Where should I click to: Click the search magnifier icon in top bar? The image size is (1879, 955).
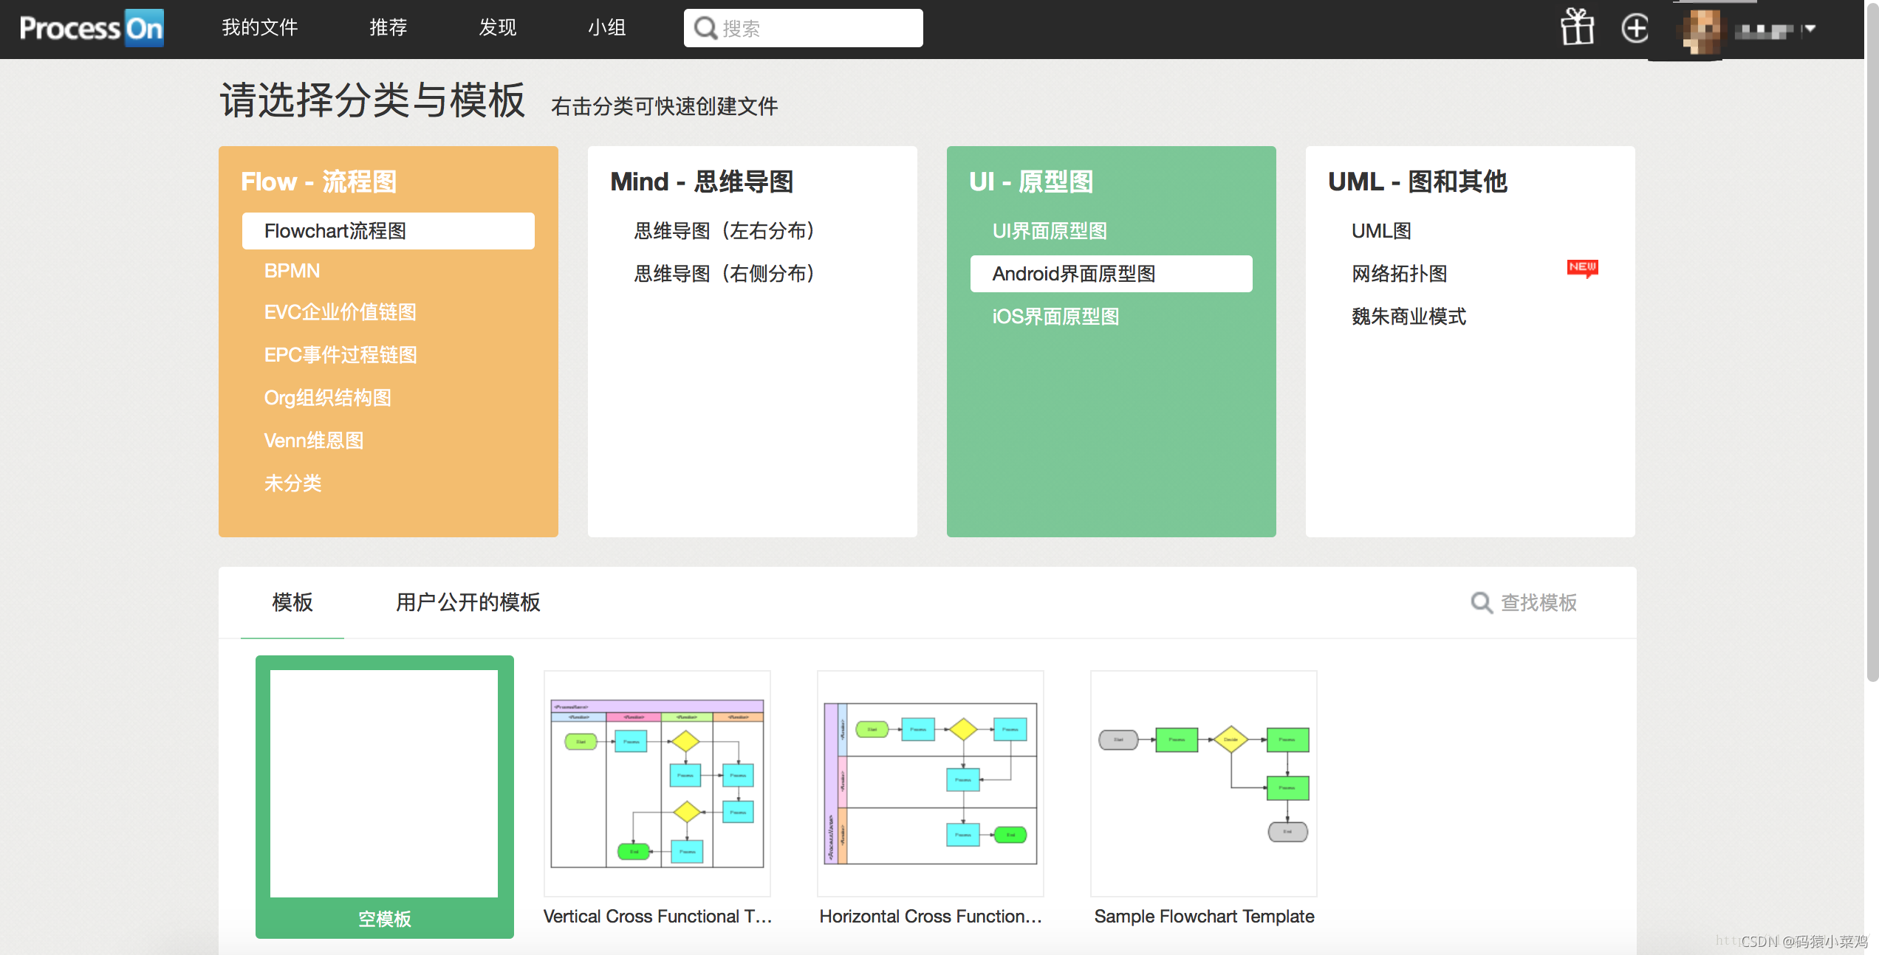[x=705, y=28]
